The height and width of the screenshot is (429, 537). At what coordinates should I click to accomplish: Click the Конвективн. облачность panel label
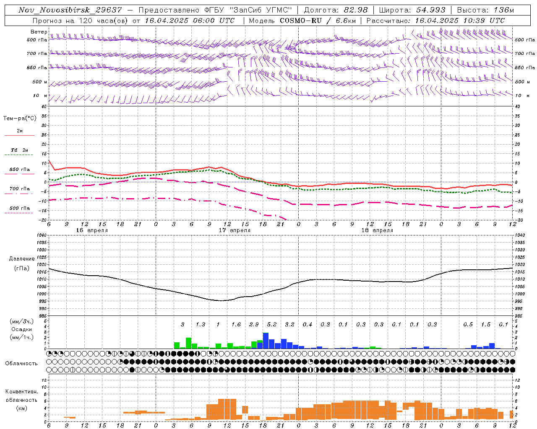point(21,400)
